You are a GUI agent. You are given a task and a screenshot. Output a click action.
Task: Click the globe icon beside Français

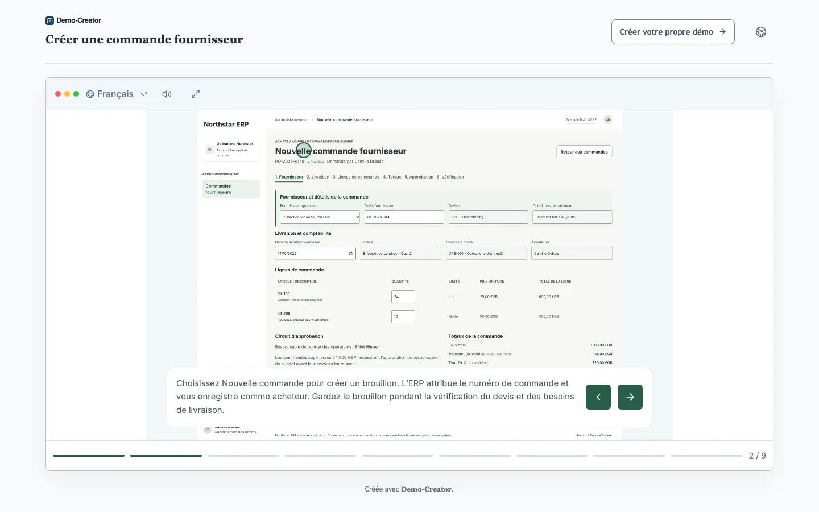tap(90, 94)
